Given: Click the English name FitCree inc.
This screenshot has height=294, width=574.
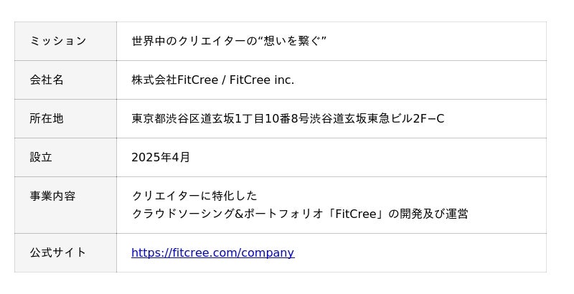Looking at the screenshot, I should click(262, 80).
